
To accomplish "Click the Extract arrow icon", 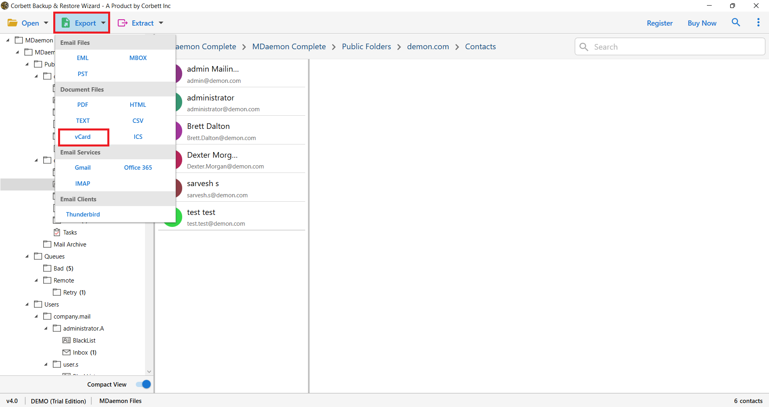I will [123, 23].
